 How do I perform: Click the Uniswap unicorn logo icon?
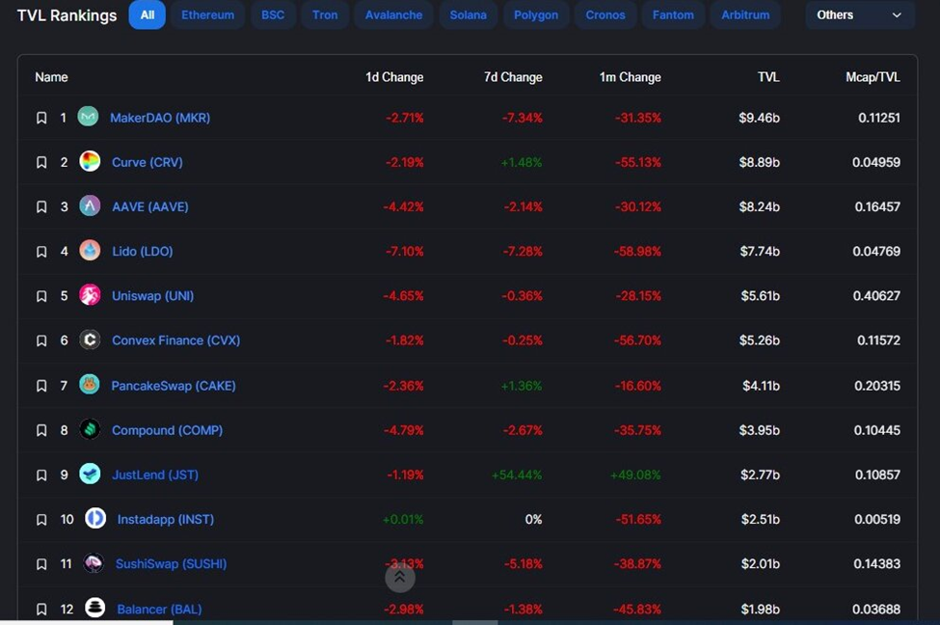point(90,294)
